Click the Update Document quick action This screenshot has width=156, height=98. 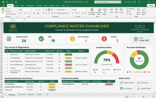(x=127, y=83)
